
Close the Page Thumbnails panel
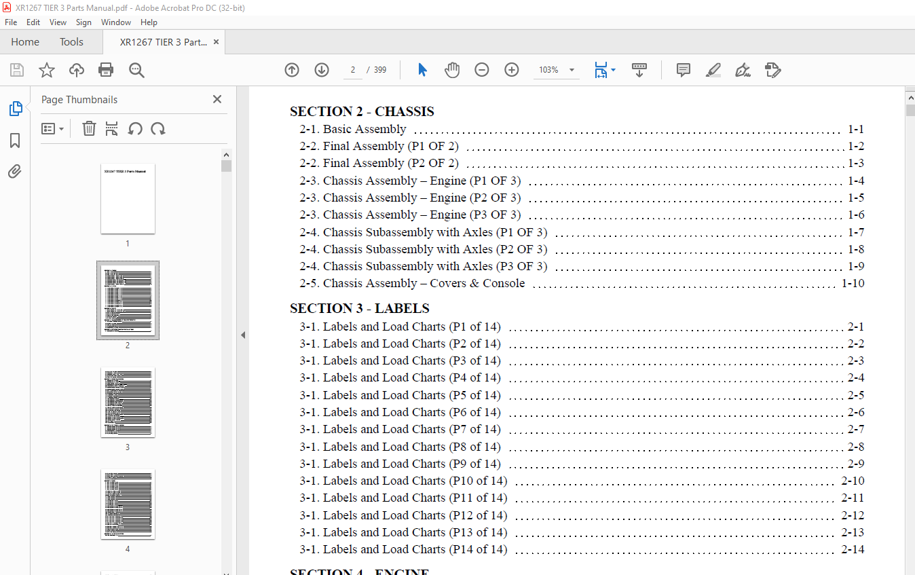point(217,99)
